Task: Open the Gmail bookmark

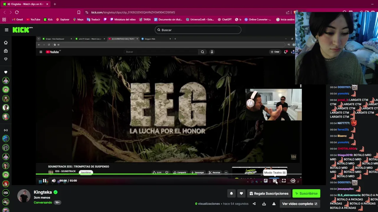Action: point(17,19)
